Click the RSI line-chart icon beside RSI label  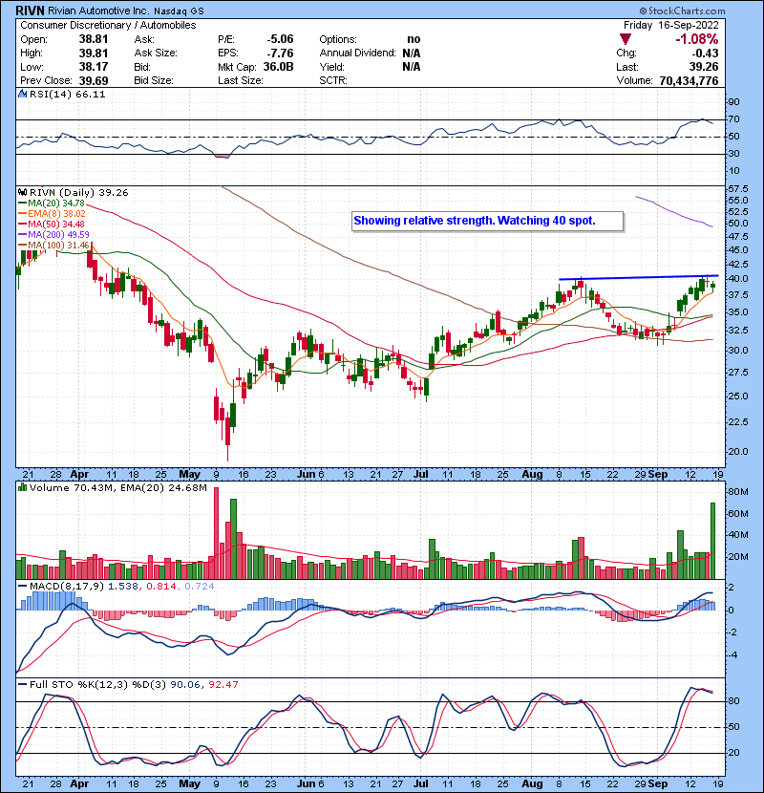(22, 94)
